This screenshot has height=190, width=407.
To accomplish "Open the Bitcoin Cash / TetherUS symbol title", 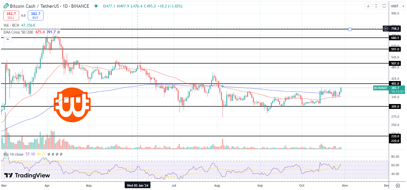I will click(x=49, y=6).
